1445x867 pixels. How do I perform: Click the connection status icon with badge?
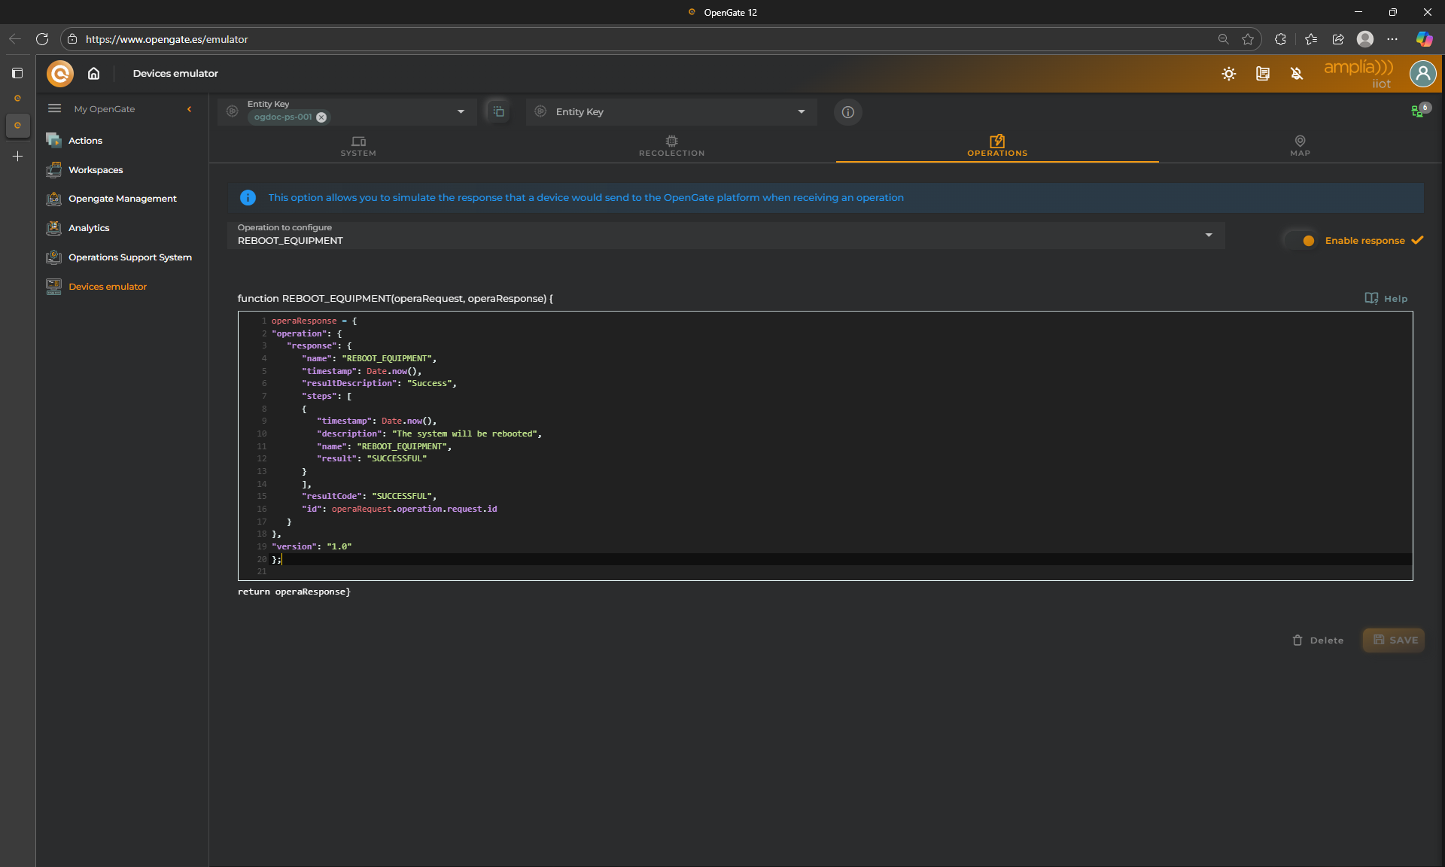pyautogui.click(x=1418, y=111)
